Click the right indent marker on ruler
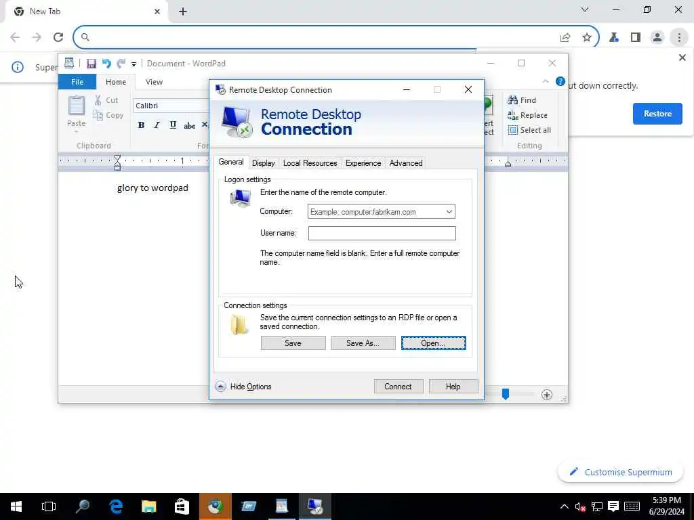Screen dimensions: 694x520 point(508,164)
